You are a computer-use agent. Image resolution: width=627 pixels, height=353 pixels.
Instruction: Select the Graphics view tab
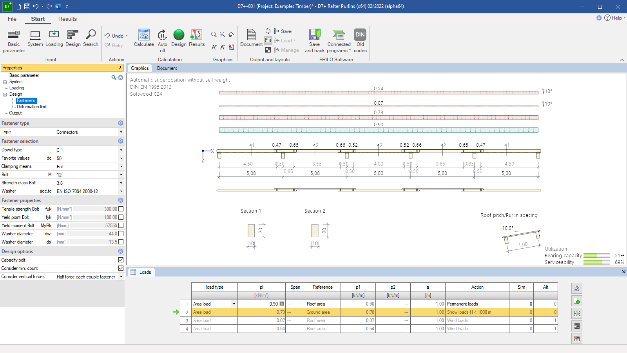pyautogui.click(x=140, y=68)
